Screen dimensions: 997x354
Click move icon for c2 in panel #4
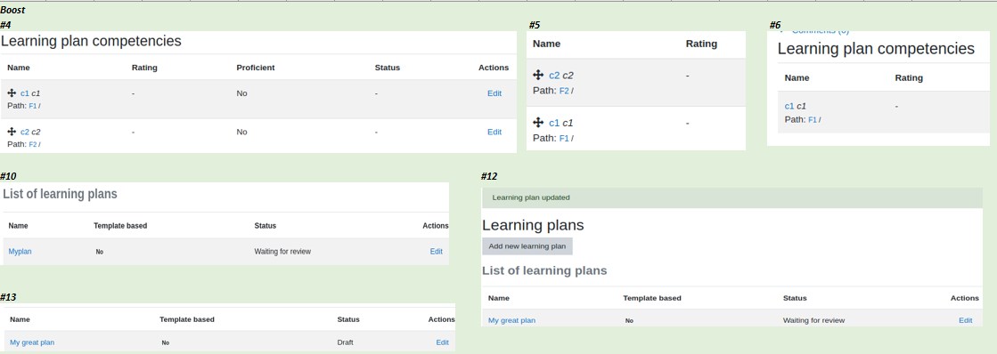pyautogui.click(x=12, y=132)
